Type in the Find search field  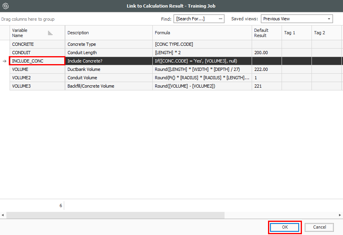click(x=195, y=19)
